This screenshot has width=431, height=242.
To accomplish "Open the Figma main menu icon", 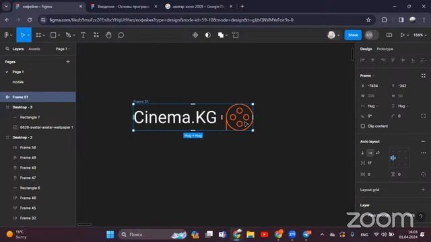I will click(x=7, y=35).
